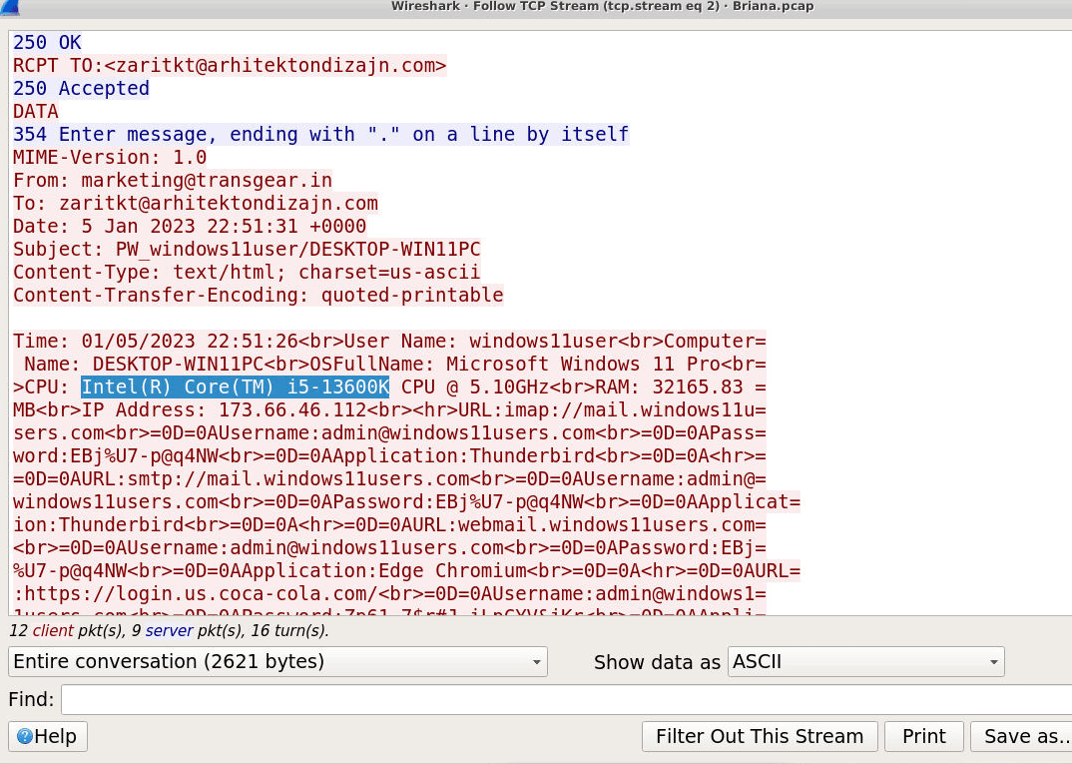Click the Application:Thunderbird line with EBj%U7 password

click(389, 456)
